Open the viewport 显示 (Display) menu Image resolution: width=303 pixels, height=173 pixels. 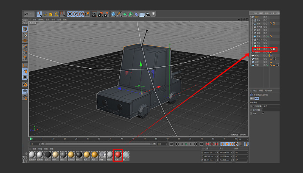48,20
